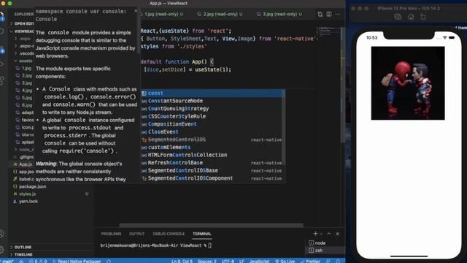Select the Terminal tab
The image size is (467, 263).
[202, 234]
